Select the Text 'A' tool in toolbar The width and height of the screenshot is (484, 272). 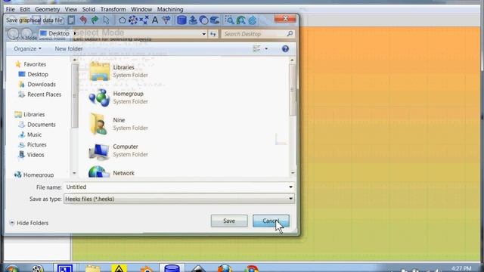pyautogui.click(x=155, y=20)
